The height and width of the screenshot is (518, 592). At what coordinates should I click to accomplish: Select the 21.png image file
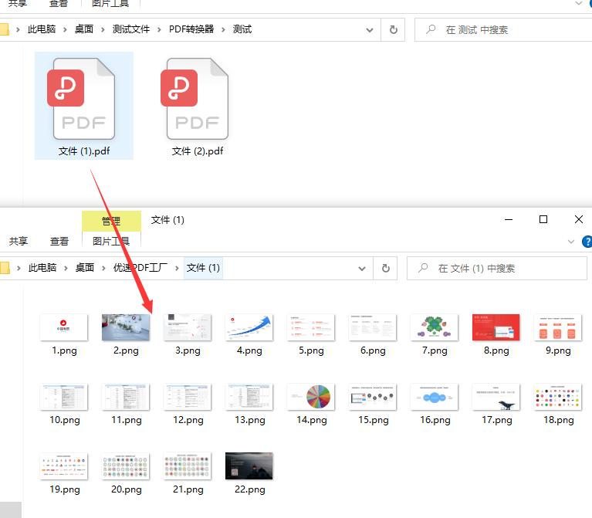tap(188, 466)
